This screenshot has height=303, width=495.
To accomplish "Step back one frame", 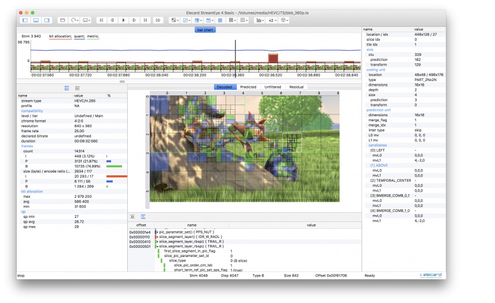I will point(112,20).
